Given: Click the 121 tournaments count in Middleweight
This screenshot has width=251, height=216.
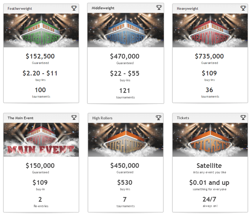Looking at the screenshot, I should pyautogui.click(x=125, y=91).
